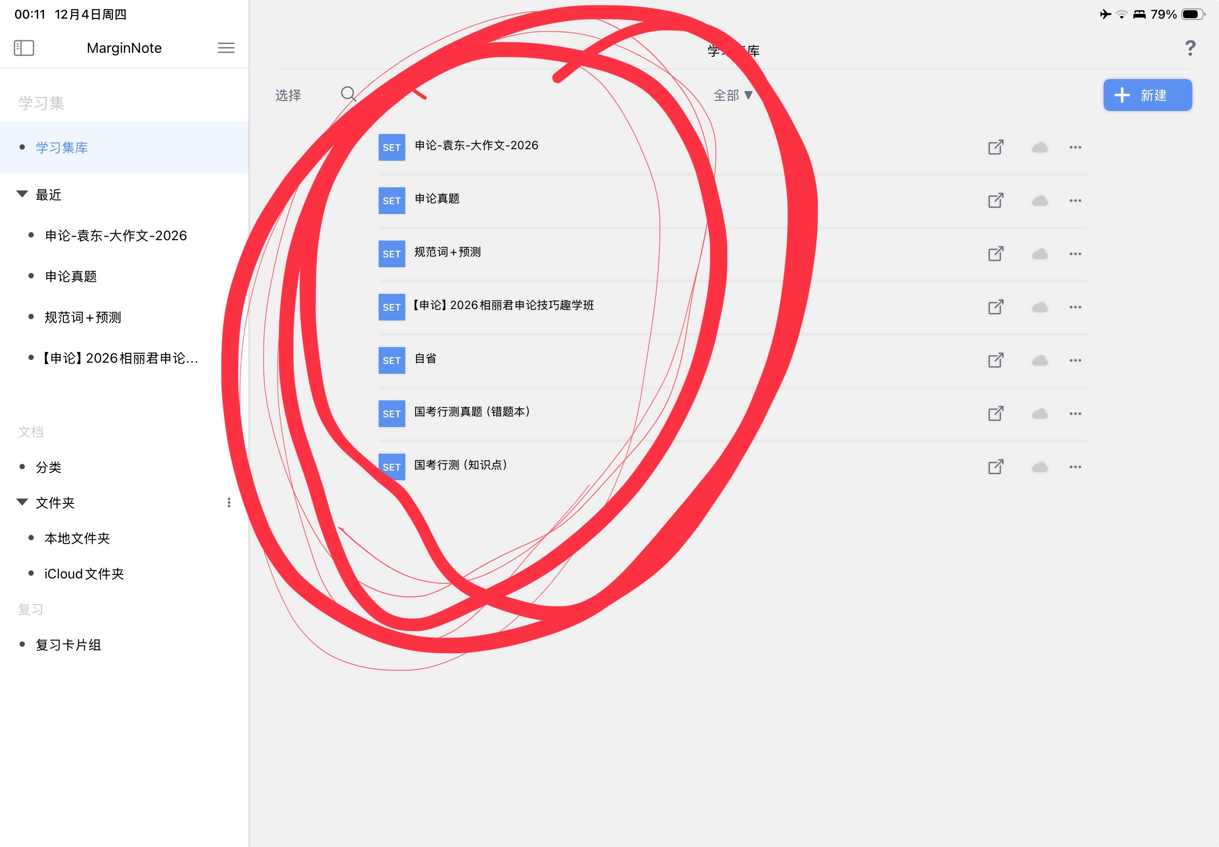1219x847 pixels.
Task: Open share icon for 申论-袁东-大作文-2026 row
Action: pos(996,147)
